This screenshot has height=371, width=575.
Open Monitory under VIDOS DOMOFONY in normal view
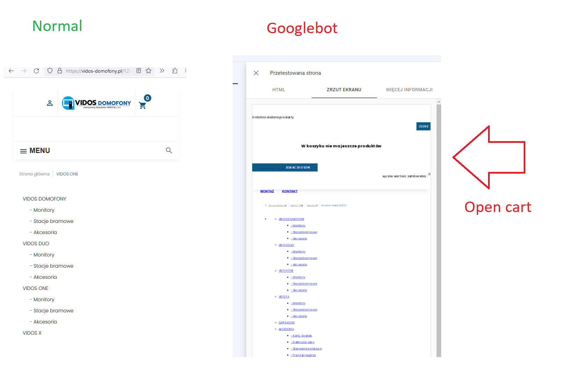pos(44,210)
